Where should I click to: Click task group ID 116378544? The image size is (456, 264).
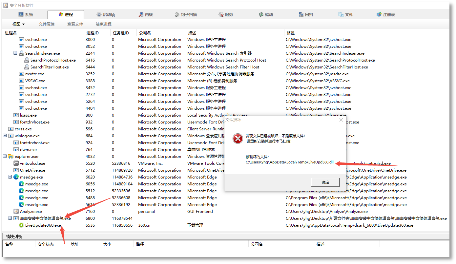(122, 218)
